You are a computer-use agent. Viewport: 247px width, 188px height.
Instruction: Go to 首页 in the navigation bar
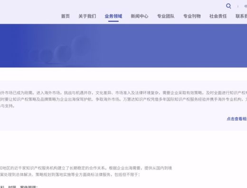pyautogui.click(x=66, y=16)
